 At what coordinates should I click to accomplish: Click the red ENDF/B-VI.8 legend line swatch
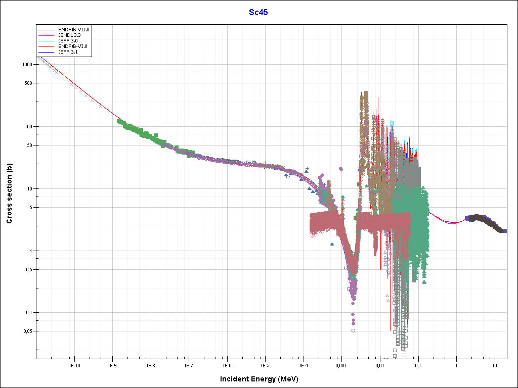click(48, 46)
